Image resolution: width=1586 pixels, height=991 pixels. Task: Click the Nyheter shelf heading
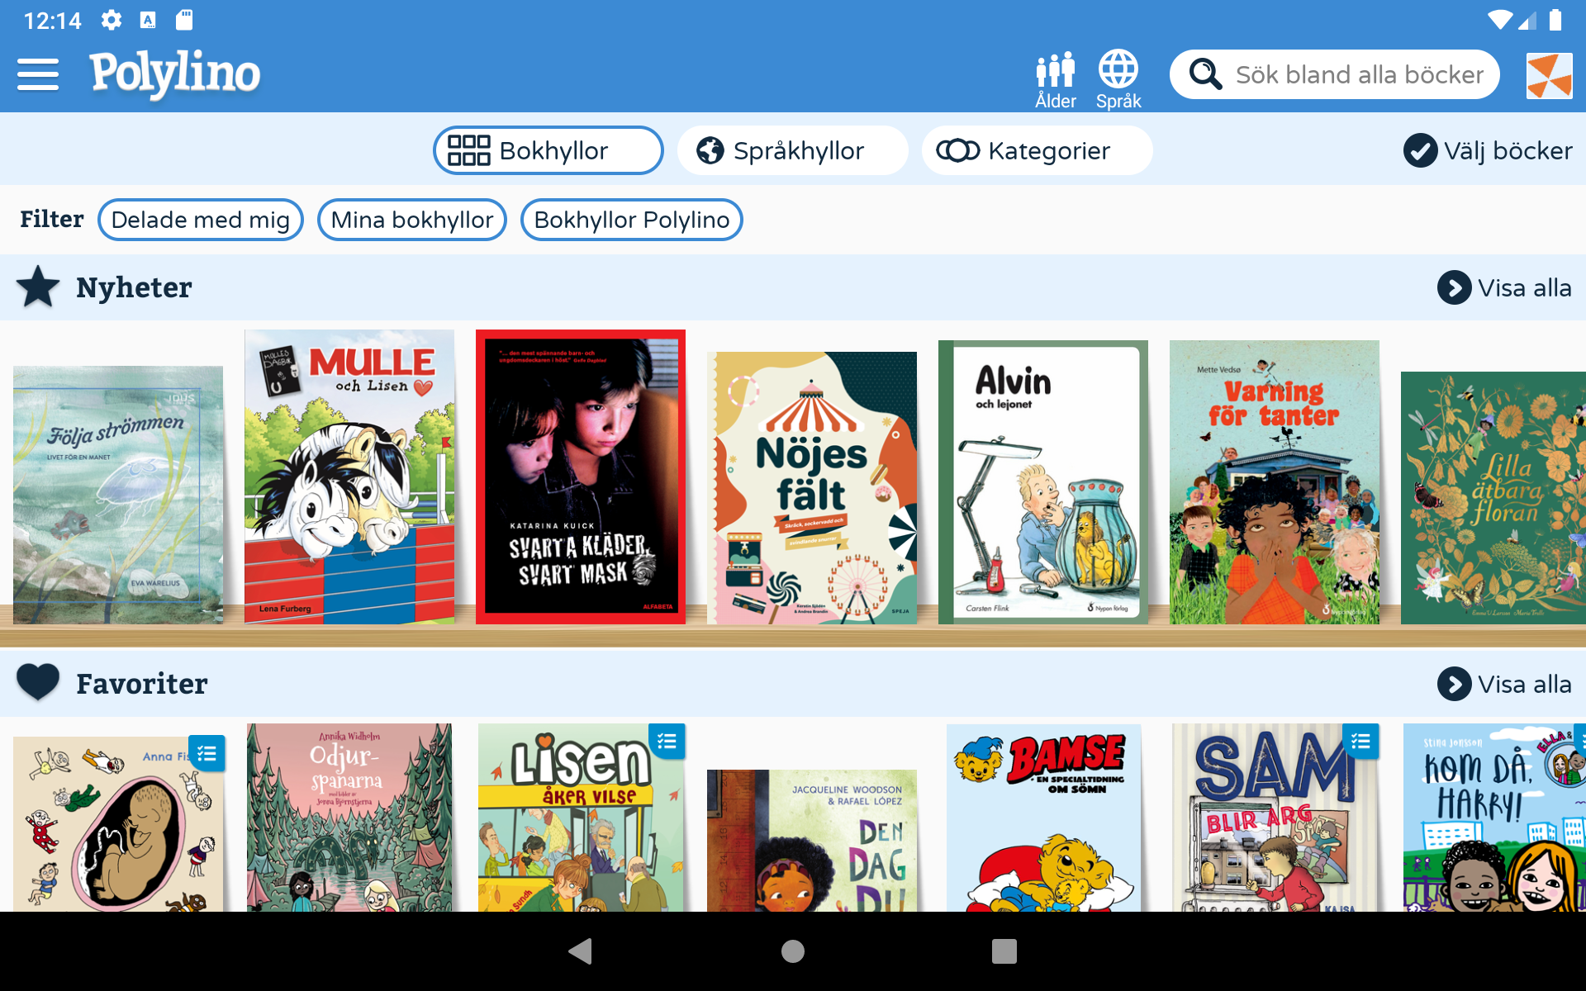click(134, 287)
